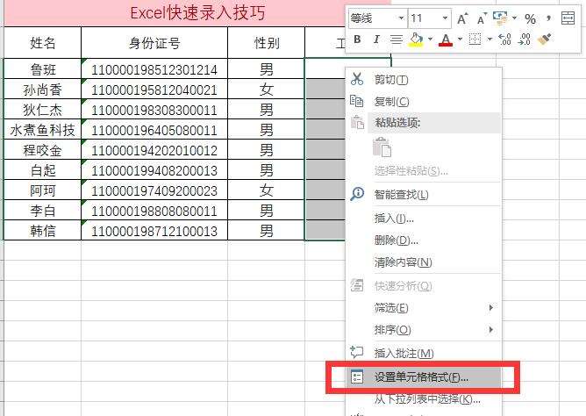586x416 pixels.
Task: Select the cell containing 程咬金
Action: click(x=43, y=149)
